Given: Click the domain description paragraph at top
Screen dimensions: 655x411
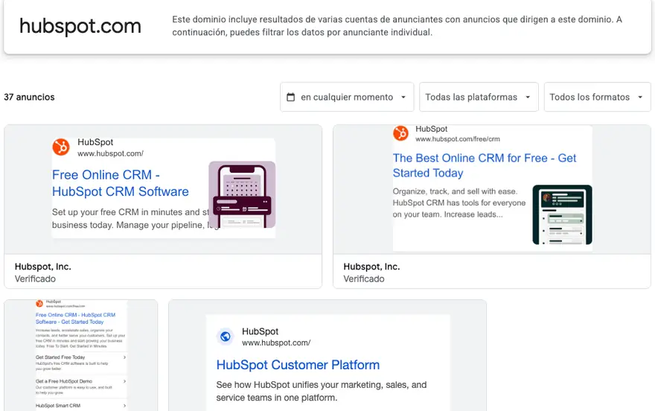Looking at the screenshot, I should pyautogui.click(x=397, y=26).
